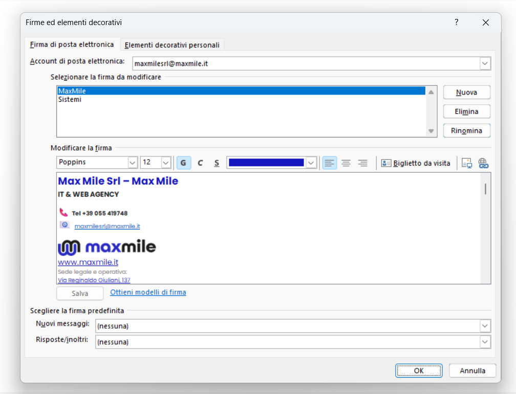The image size is (516, 394).
Task: Click the Biglietto da visita button
Action: [416, 163]
